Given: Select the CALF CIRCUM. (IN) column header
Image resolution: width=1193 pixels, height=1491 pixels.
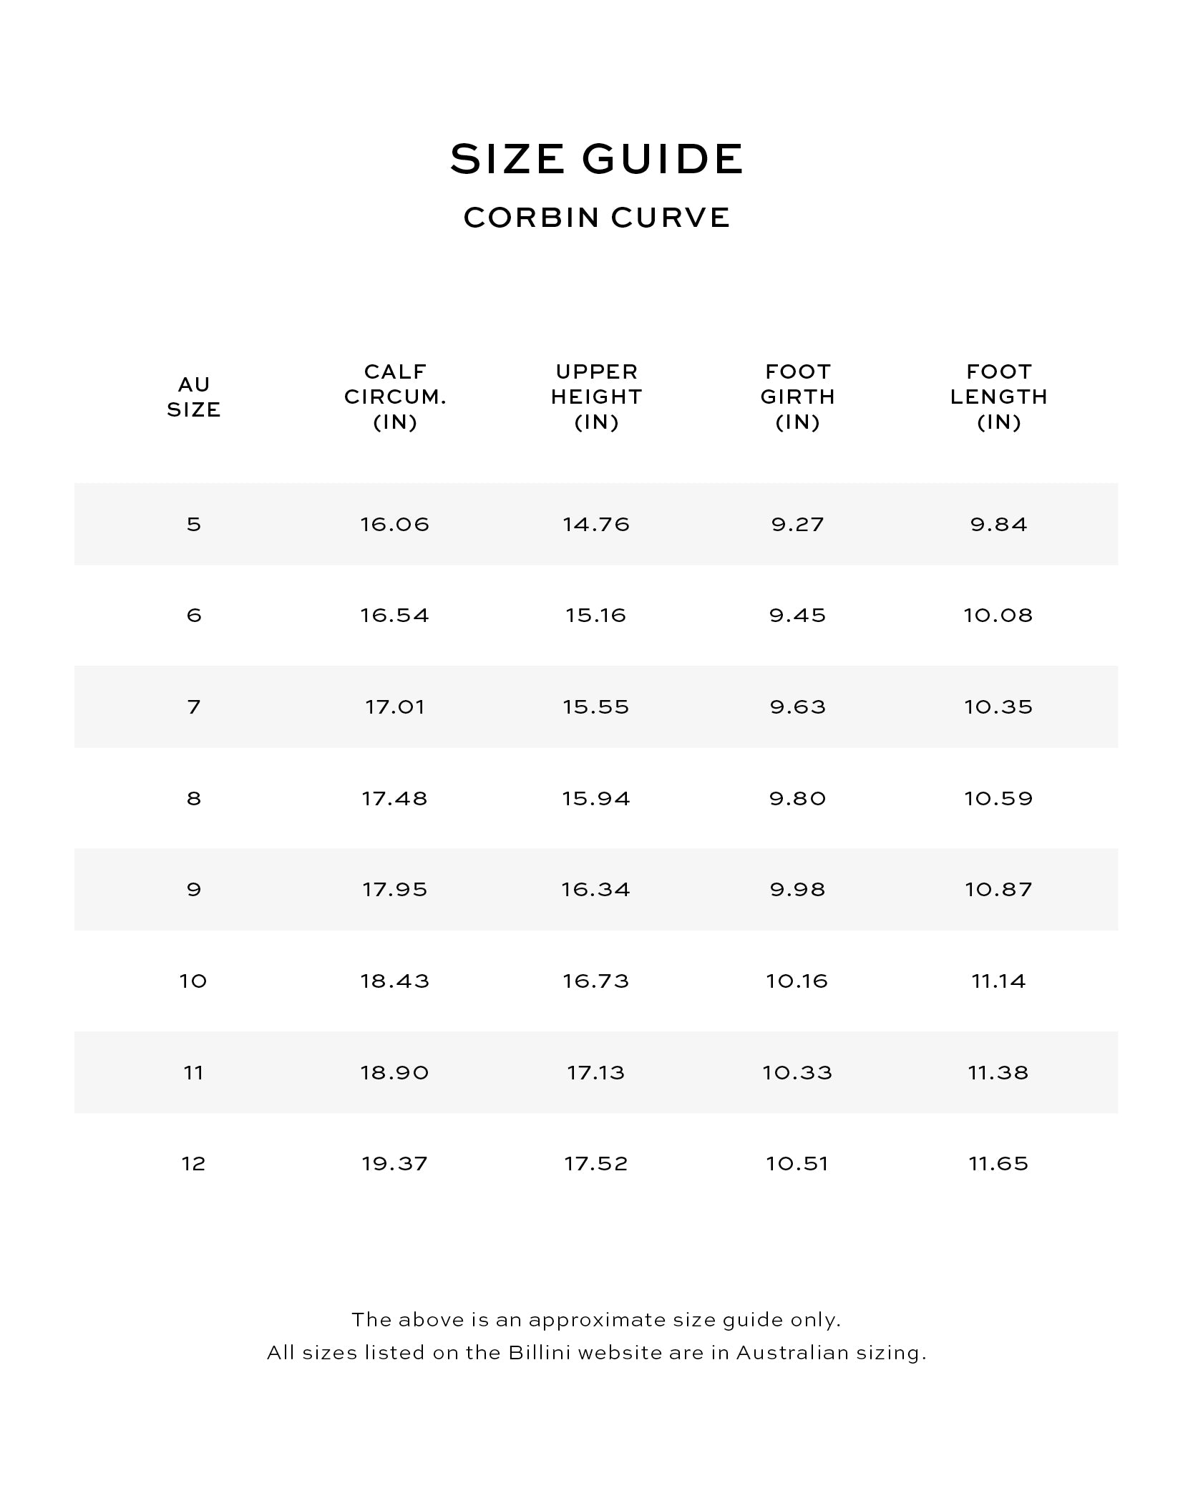Looking at the screenshot, I should (395, 397).
